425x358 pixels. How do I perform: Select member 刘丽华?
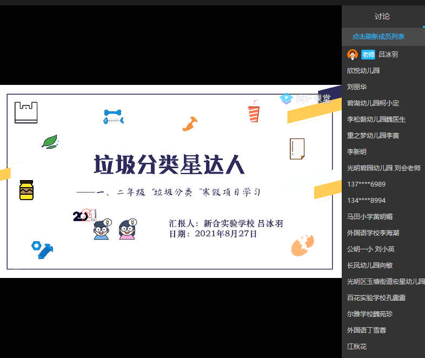tap(357, 87)
